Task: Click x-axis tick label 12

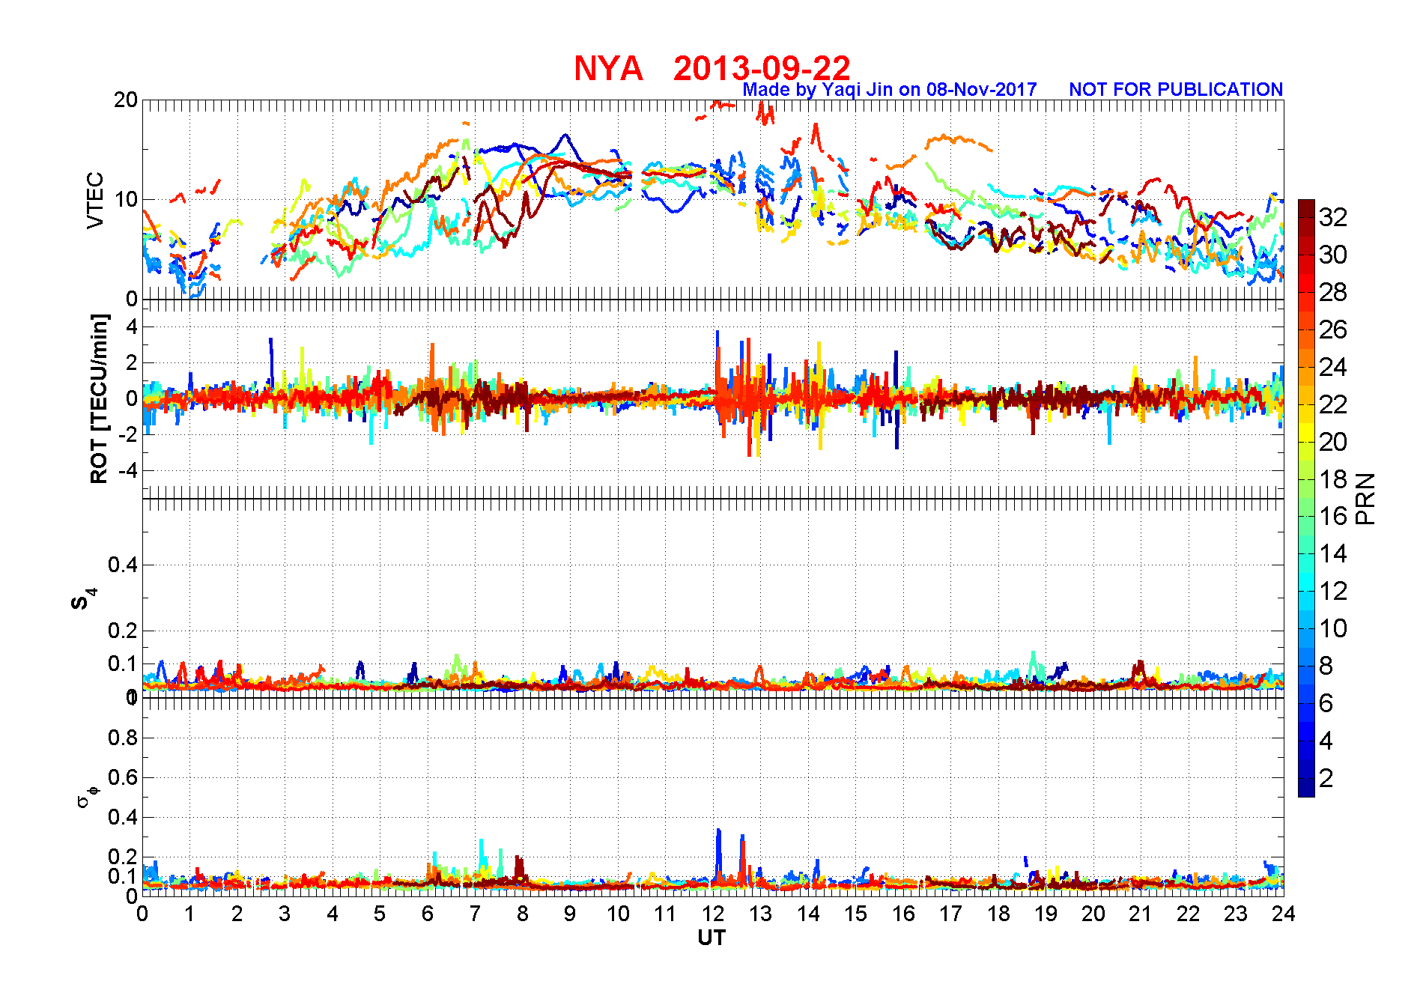Action: [x=712, y=914]
